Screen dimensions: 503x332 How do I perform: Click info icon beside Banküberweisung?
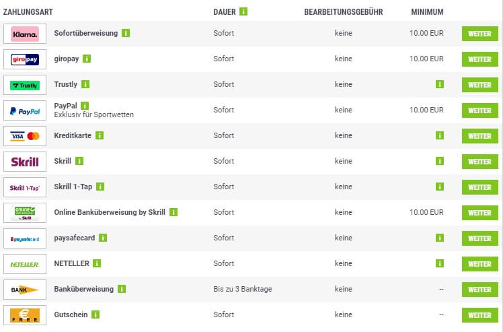click(122, 290)
